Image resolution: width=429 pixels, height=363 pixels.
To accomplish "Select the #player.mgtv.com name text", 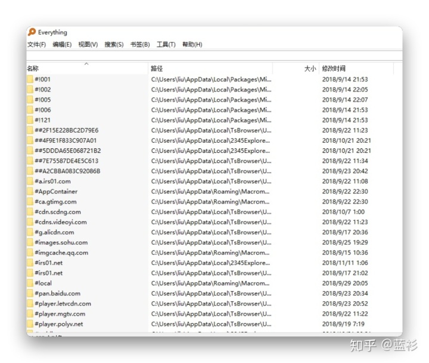I will pyautogui.click(x=60, y=314).
